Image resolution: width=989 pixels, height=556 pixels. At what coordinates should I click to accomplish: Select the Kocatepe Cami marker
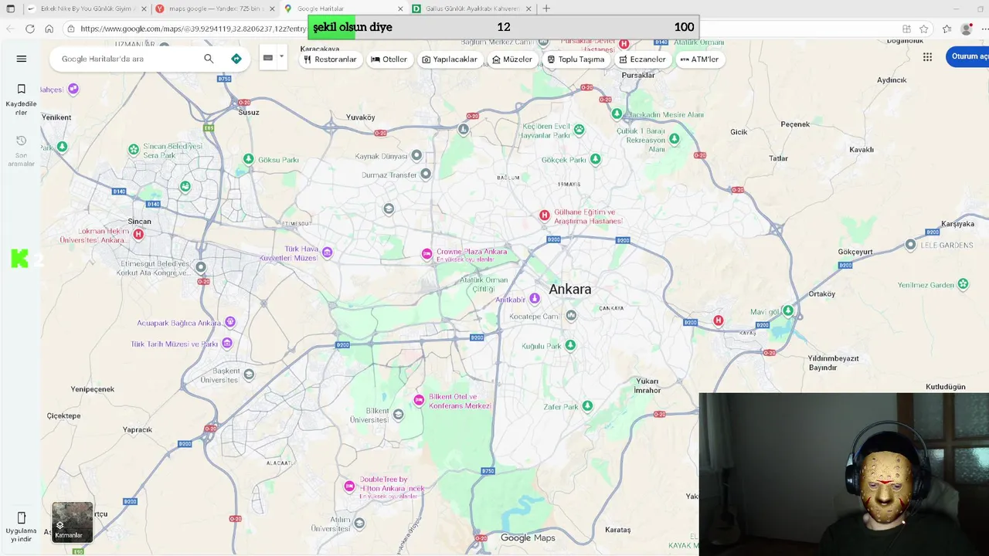pos(571,315)
